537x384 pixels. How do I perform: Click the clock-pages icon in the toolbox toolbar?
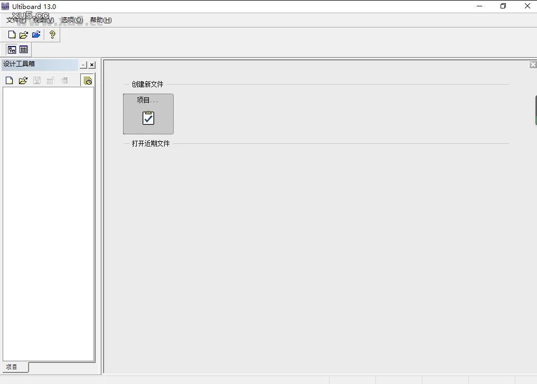88,80
